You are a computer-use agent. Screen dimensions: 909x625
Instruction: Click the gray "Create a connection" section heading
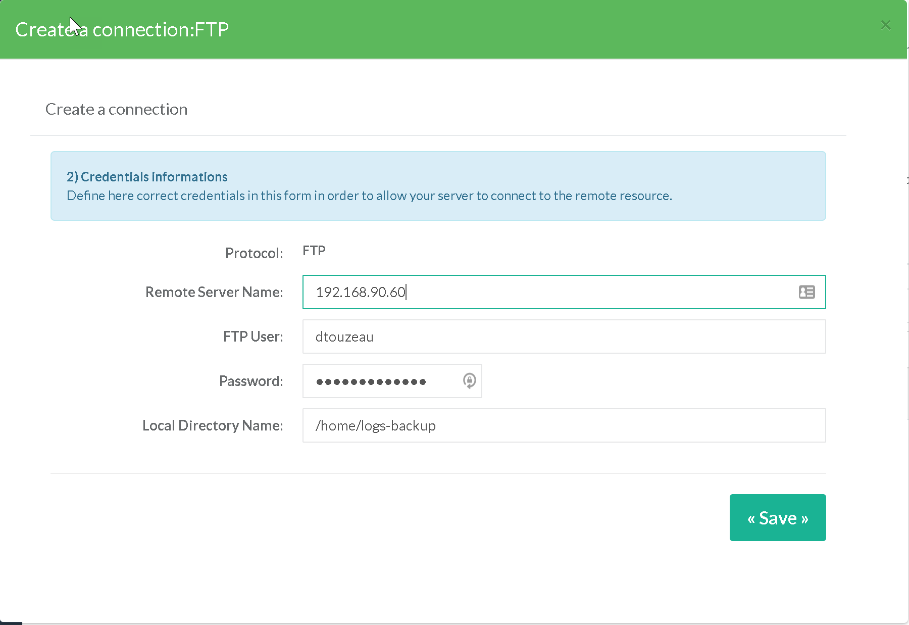[116, 109]
